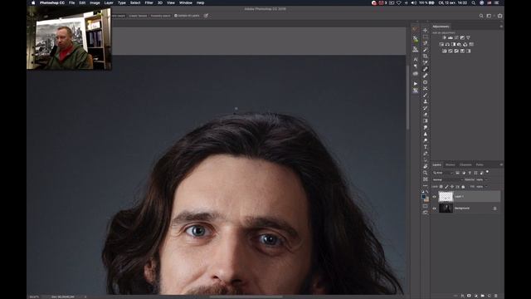Hide the Background layer eye icon
531x299 pixels.
tap(434, 208)
